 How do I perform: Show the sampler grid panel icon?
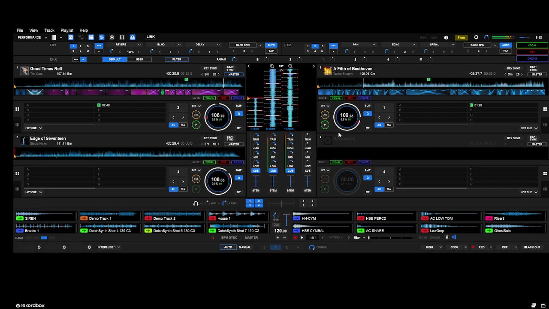pyautogui.click(x=91, y=37)
